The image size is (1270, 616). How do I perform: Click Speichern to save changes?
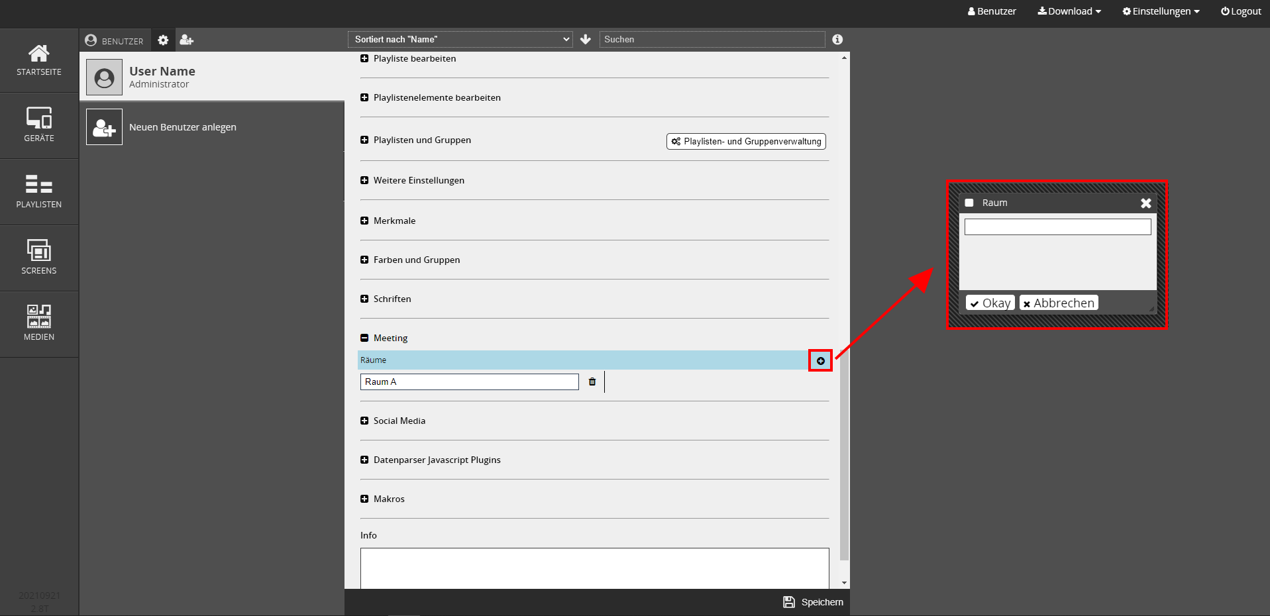tap(814, 602)
